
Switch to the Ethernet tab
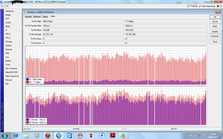37,17
